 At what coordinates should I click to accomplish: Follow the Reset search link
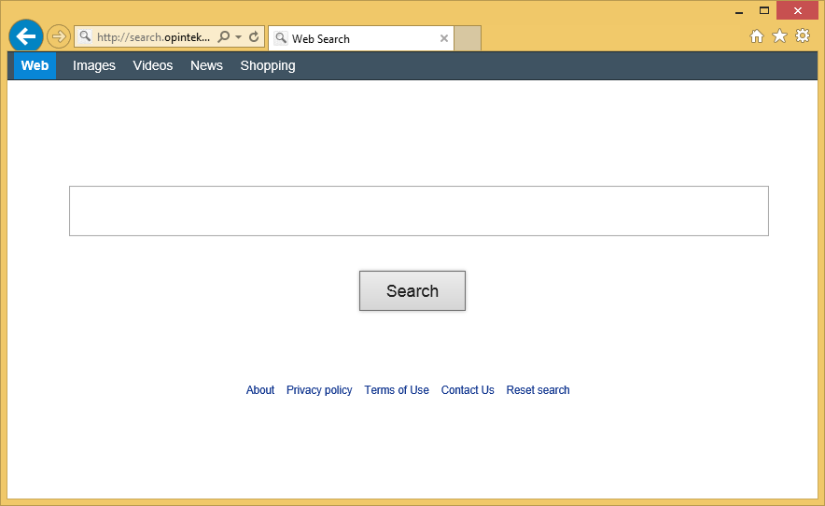click(538, 390)
